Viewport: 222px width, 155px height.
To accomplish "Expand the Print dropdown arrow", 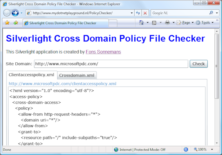I will tap(174, 23).
